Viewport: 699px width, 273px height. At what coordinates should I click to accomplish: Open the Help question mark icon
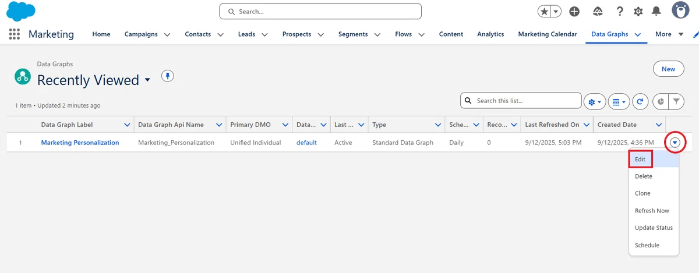[x=620, y=11]
